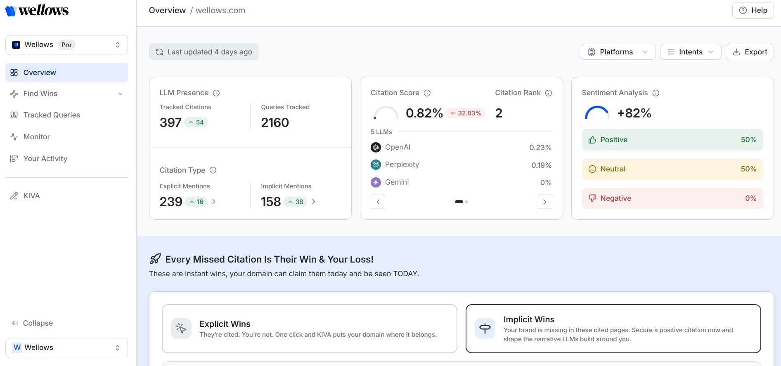The width and height of the screenshot is (781, 366).
Task: Click the Neutral face icon
Action: 592,169
